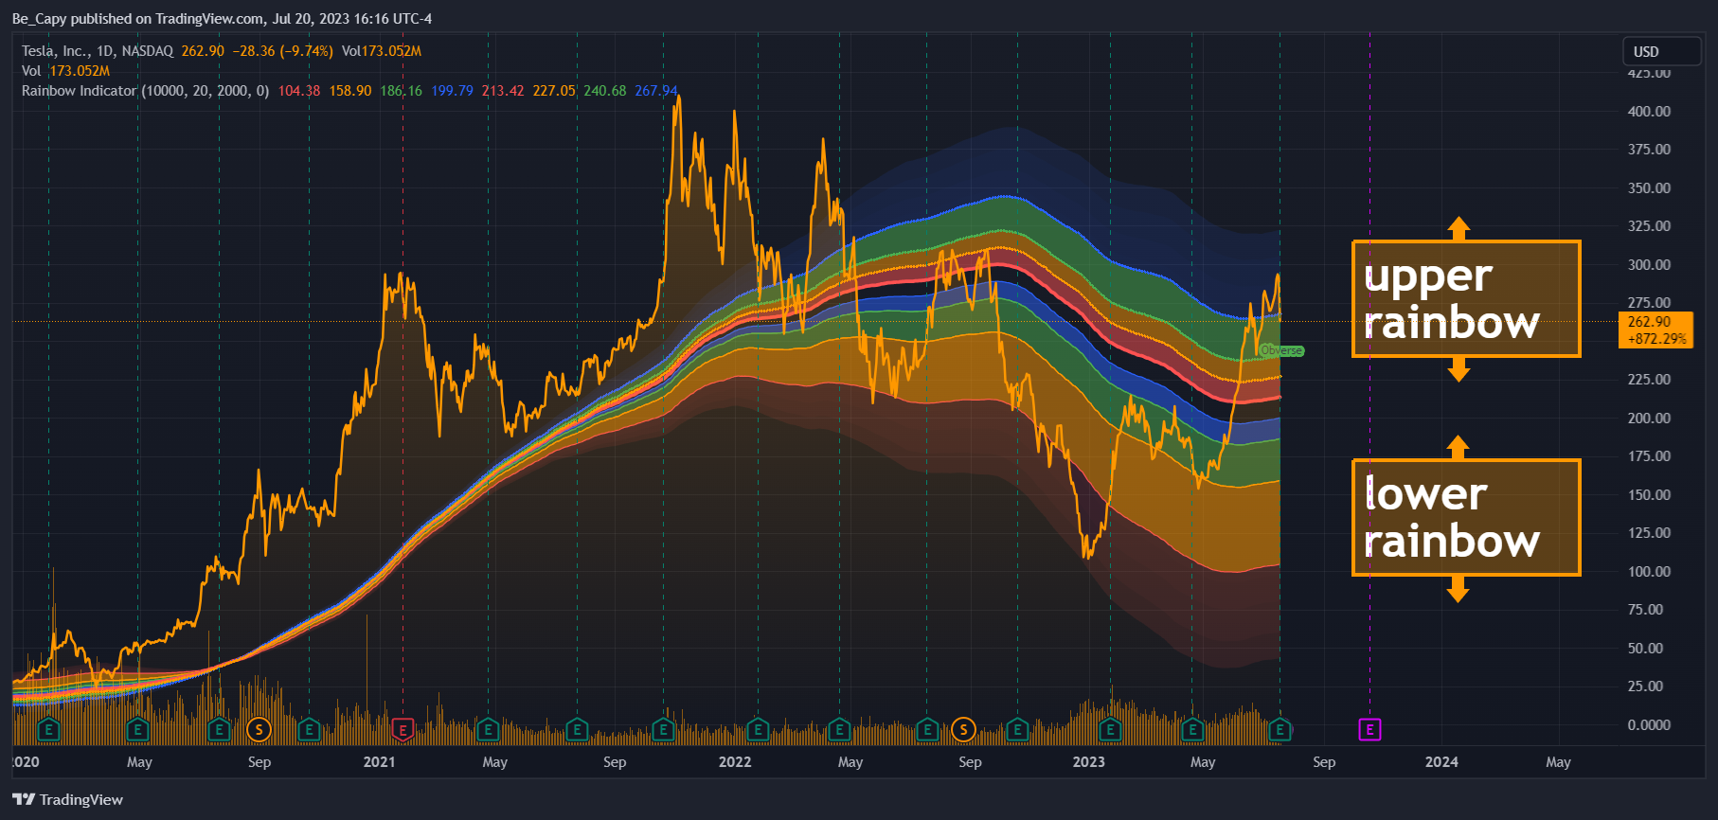Click the 267.94 rainbow indicator value
This screenshot has width=1718, height=820.
coord(656,91)
